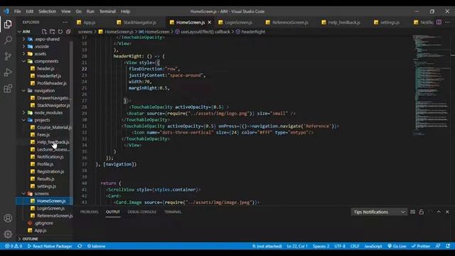455x256 pixels.
Task: Open the Explorer view in activity bar
Action: (x=8, y=24)
